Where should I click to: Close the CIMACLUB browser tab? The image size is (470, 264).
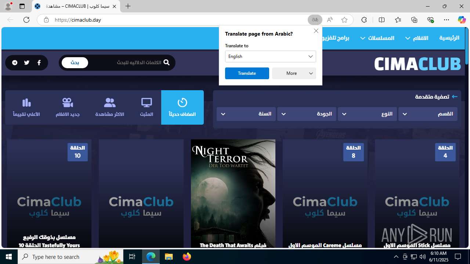(114, 6)
